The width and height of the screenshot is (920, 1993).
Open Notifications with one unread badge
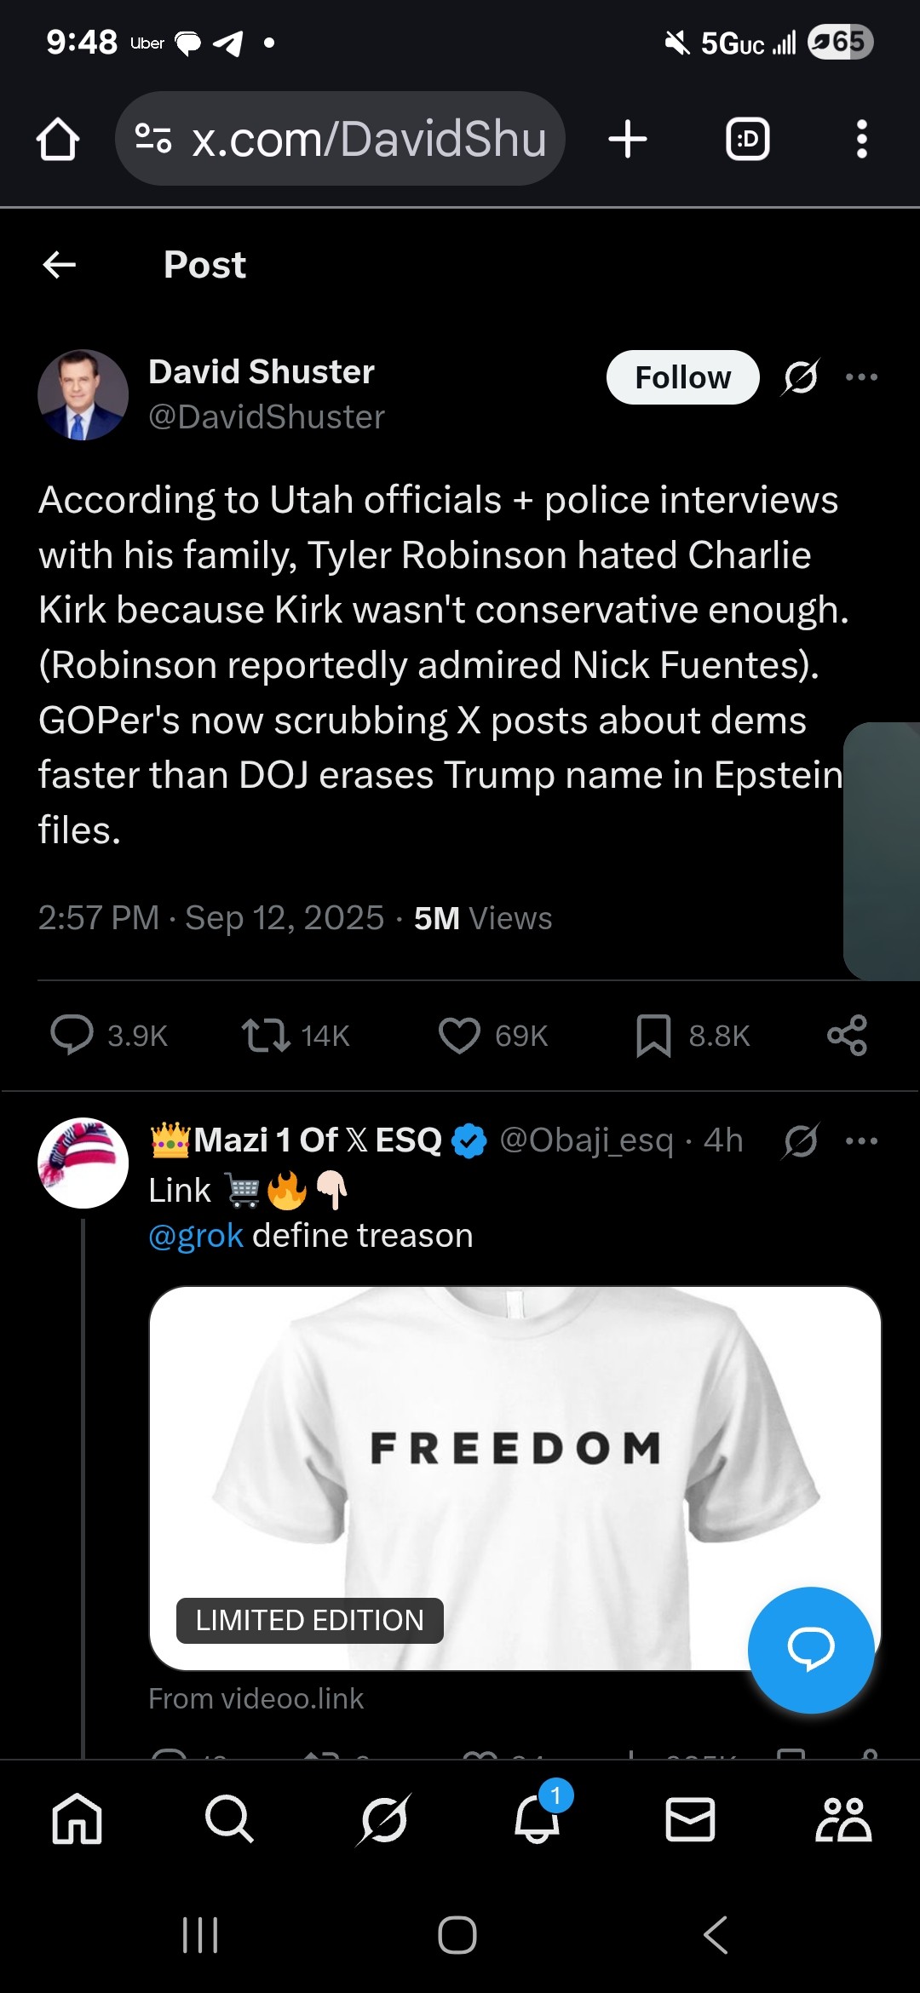[x=537, y=1819]
